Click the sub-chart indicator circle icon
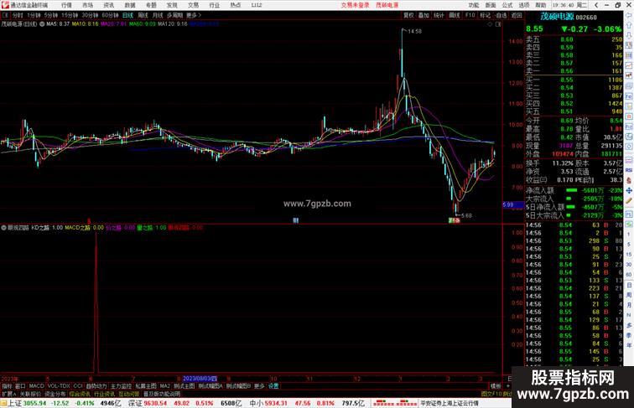 point(3,228)
